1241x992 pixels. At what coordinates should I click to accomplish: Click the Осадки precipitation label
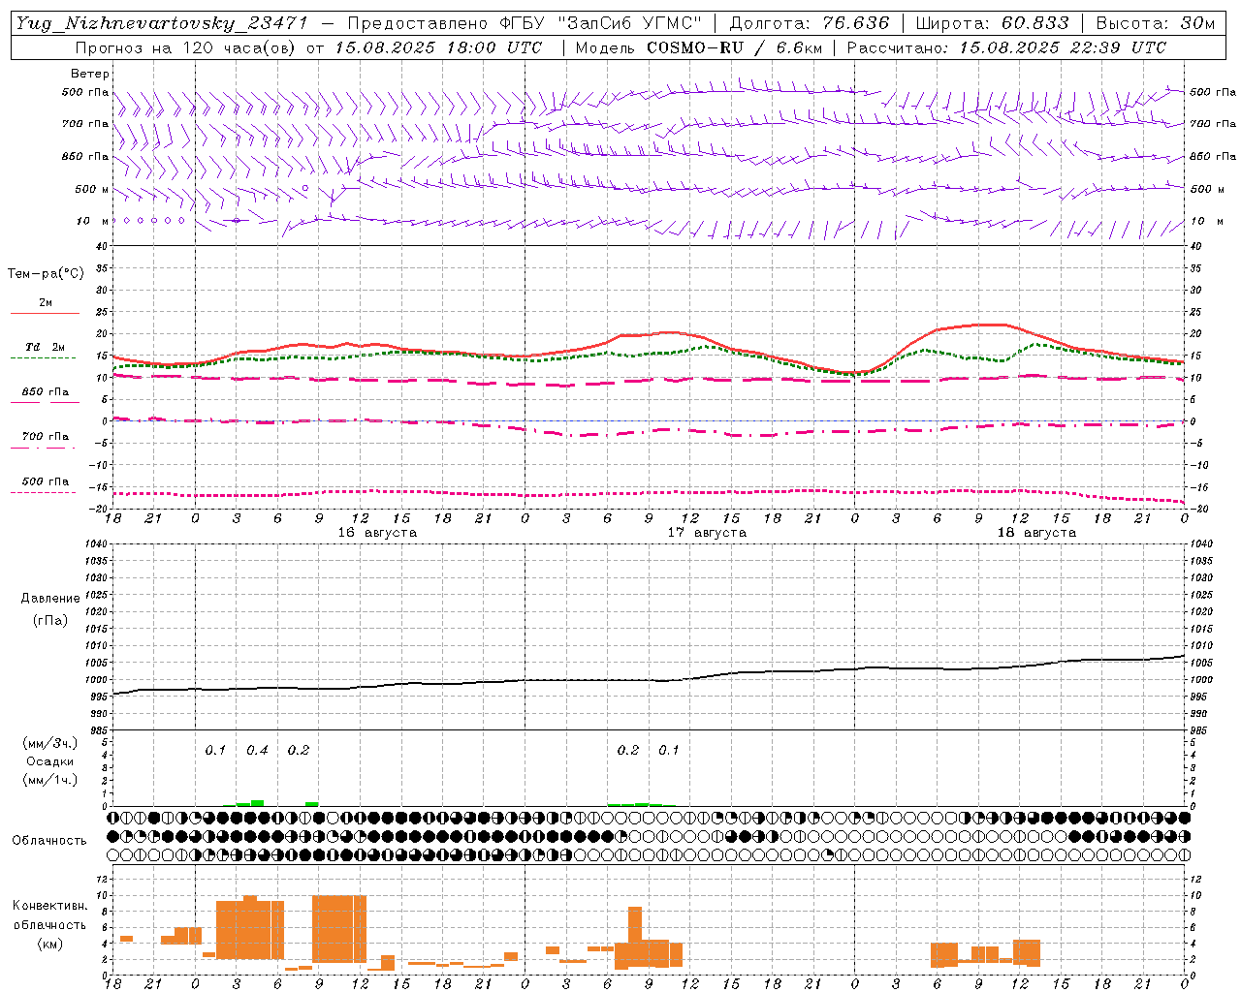(50, 761)
